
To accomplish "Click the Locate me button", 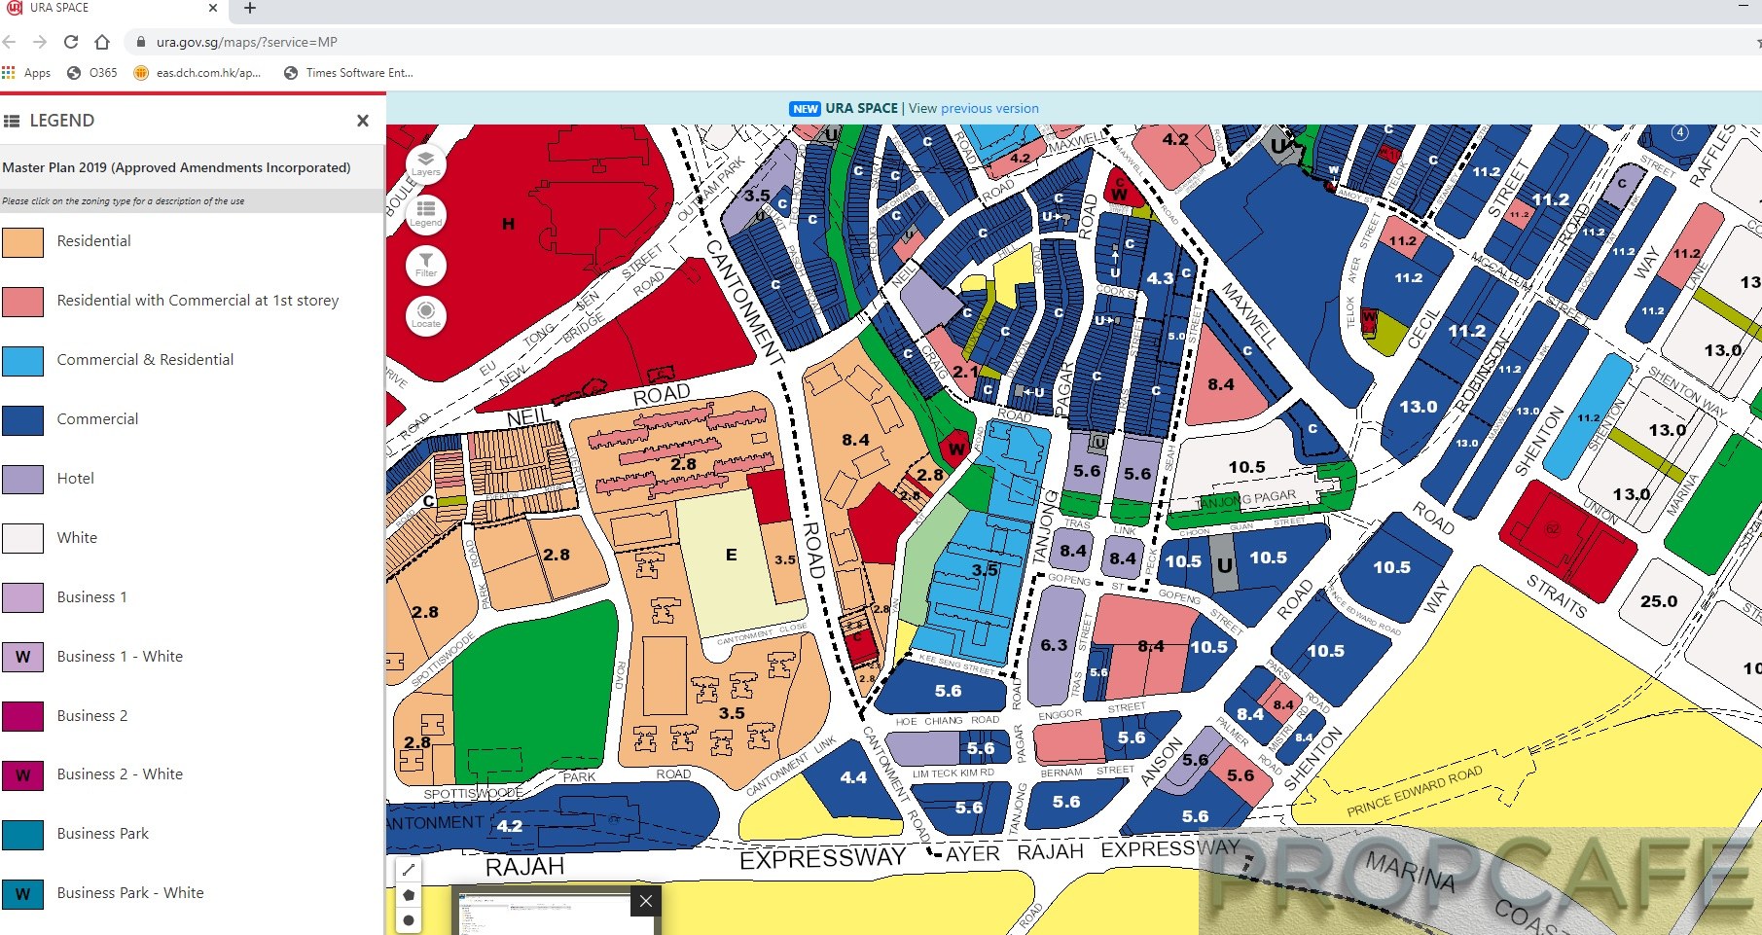I will tap(425, 315).
